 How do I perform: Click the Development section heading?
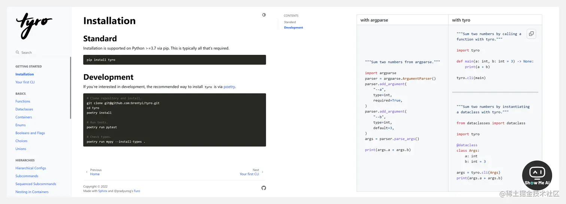[108, 77]
